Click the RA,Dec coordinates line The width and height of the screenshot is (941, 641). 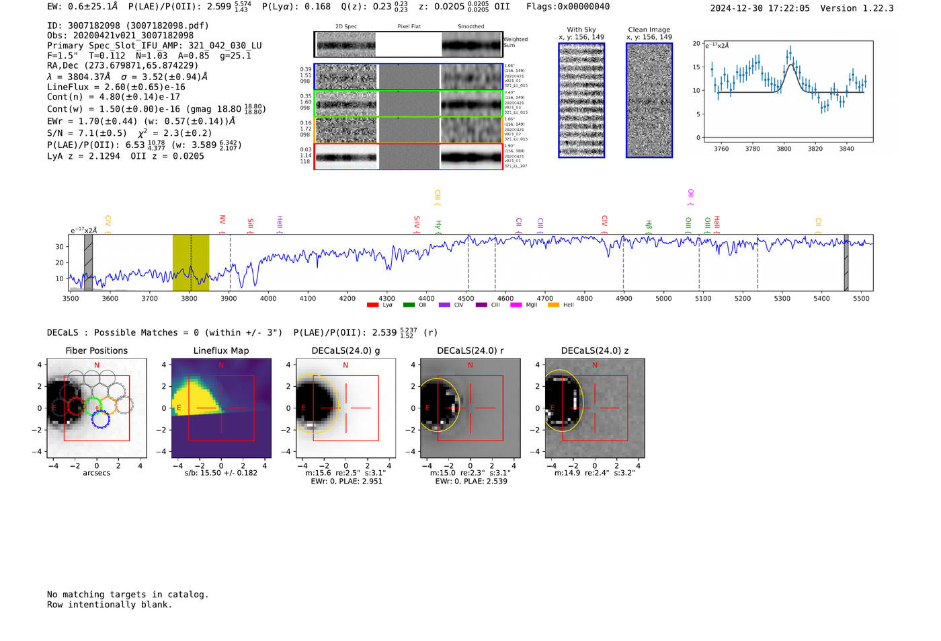tap(123, 66)
